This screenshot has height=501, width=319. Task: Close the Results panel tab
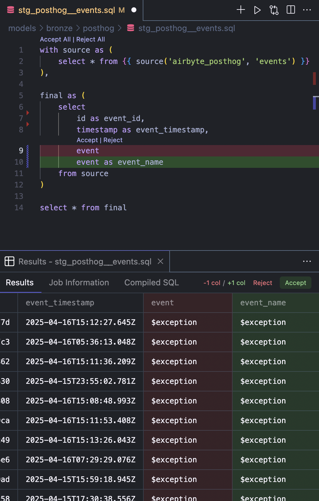[x=160, y=261]
